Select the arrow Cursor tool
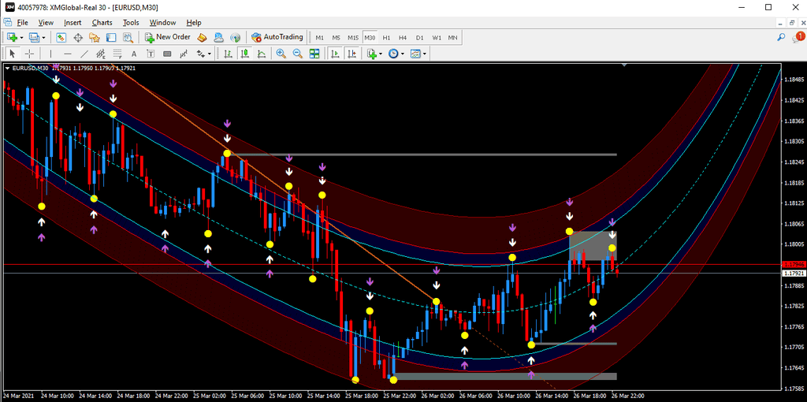Viewport: 807px width, 402px height. click(x=13, y=54)
